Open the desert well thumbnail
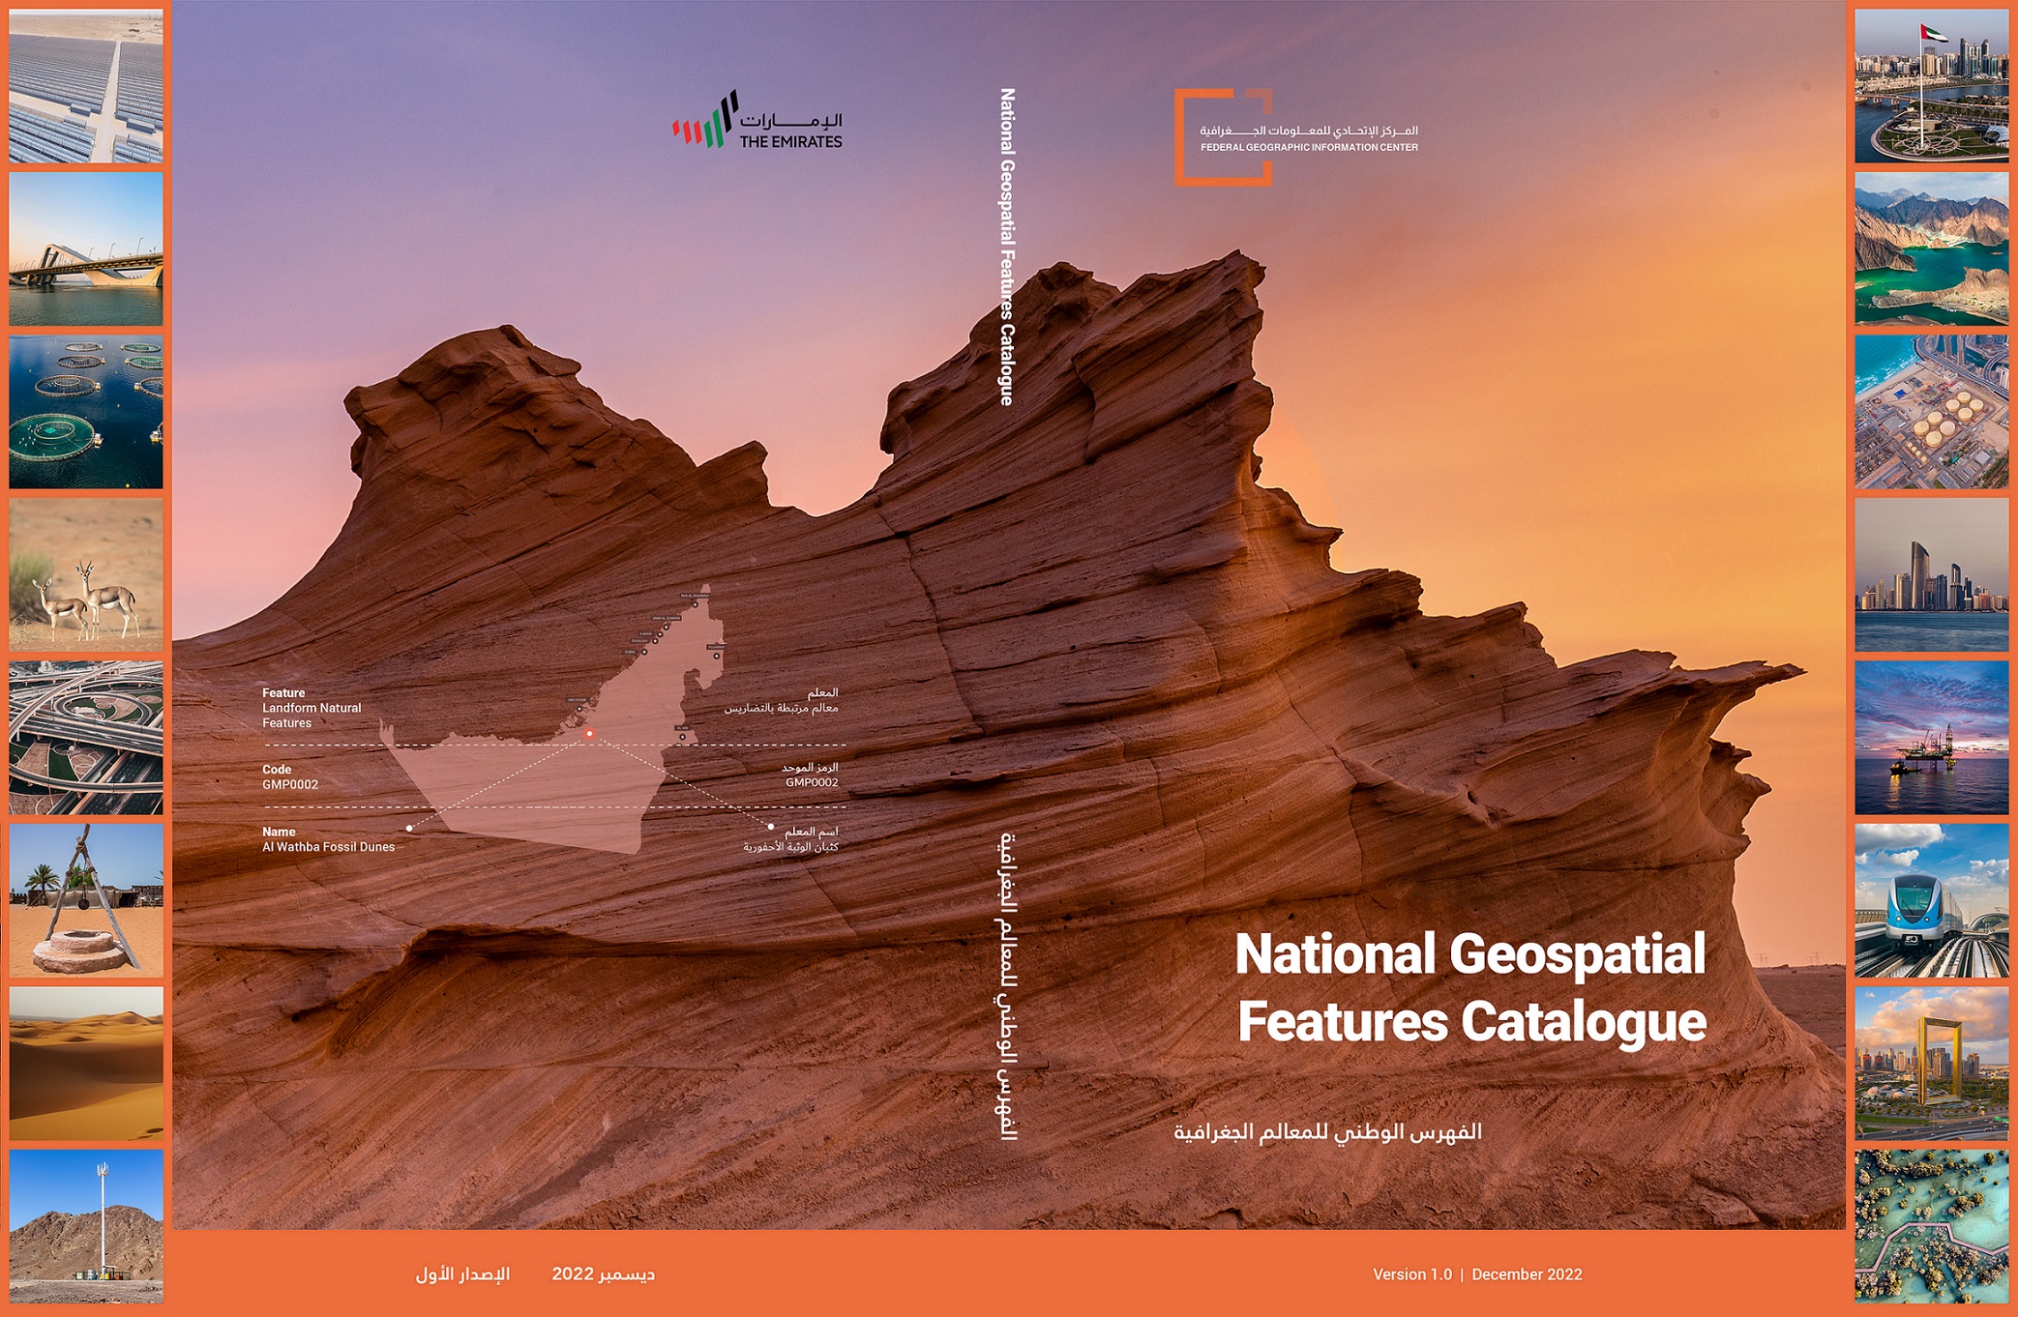Image resolution: width=2018 pixels, height=1317 pixels. 86,900
